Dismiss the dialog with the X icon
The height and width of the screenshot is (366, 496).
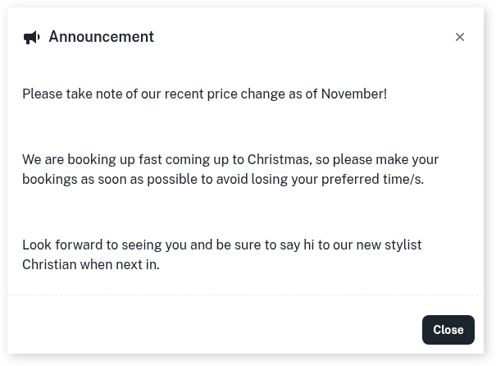point(460,37)
